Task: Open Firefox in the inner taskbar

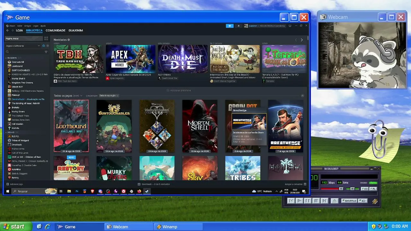Action: pos(139,191)
